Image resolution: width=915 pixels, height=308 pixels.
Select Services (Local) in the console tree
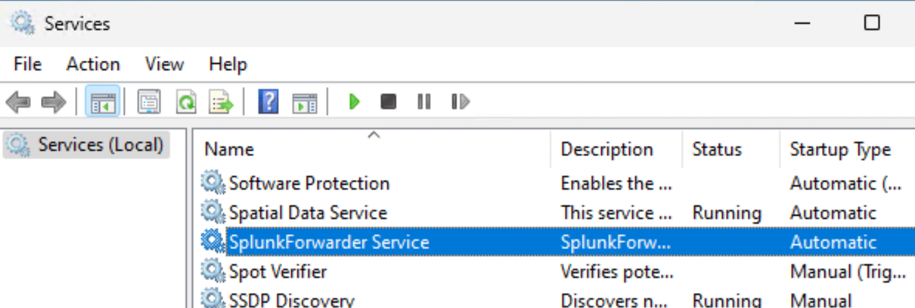tap(100, 144)
